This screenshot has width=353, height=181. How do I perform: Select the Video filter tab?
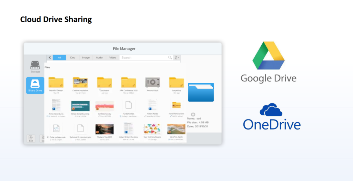[x=113, y=58]
